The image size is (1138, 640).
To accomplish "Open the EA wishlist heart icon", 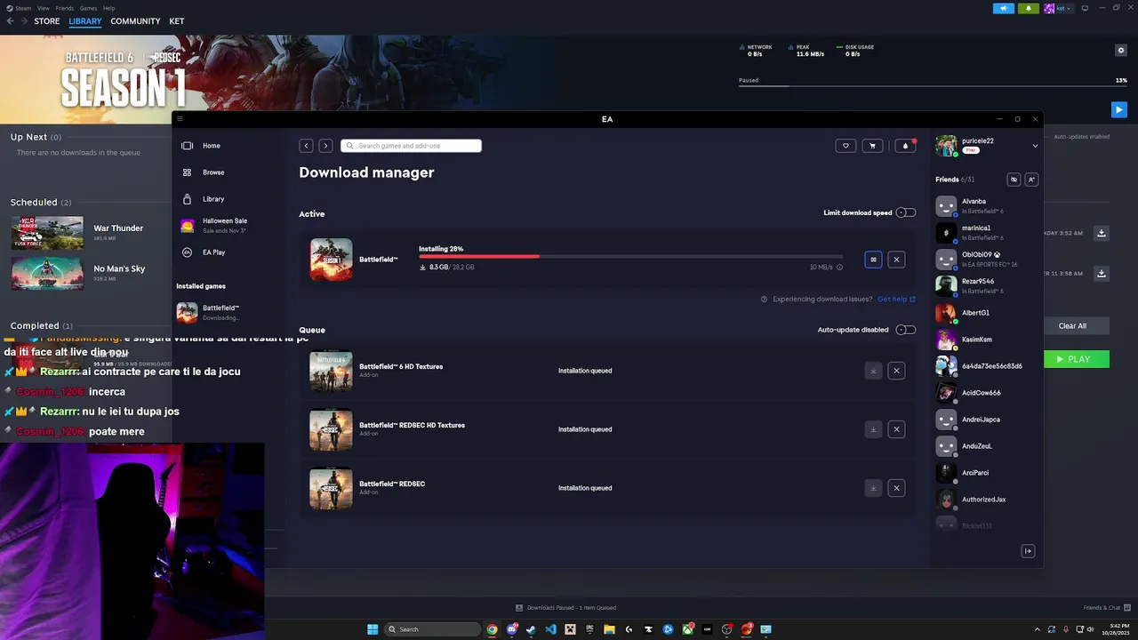I will pos(845,146).
